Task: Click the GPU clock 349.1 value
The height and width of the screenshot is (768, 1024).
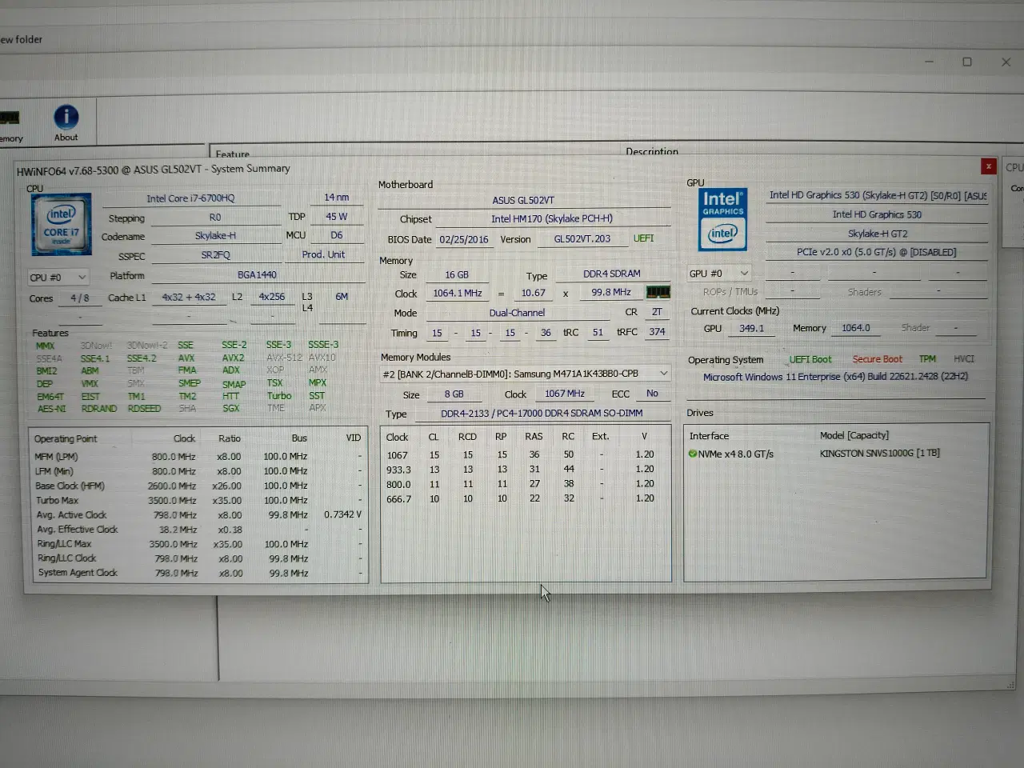Action: pyautogui.click(x=751, y=328)
